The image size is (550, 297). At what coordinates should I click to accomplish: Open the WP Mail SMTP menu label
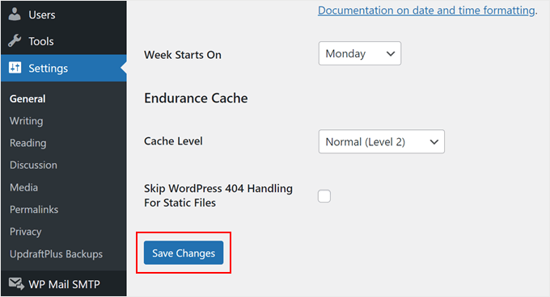[64, 284]
